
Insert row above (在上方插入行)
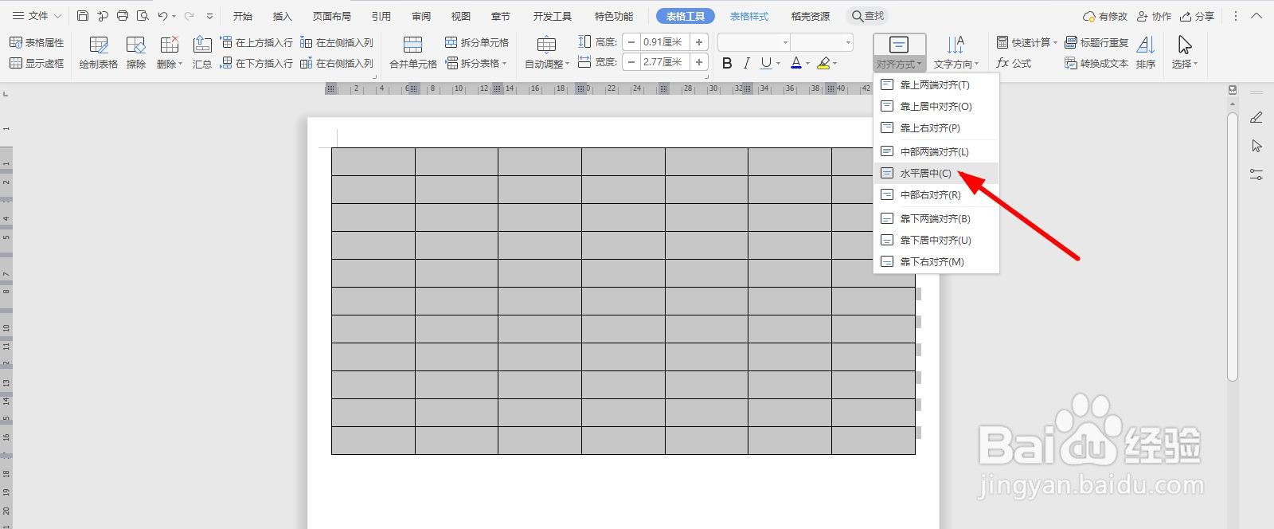pyautogui.click(x=256, y=42)
